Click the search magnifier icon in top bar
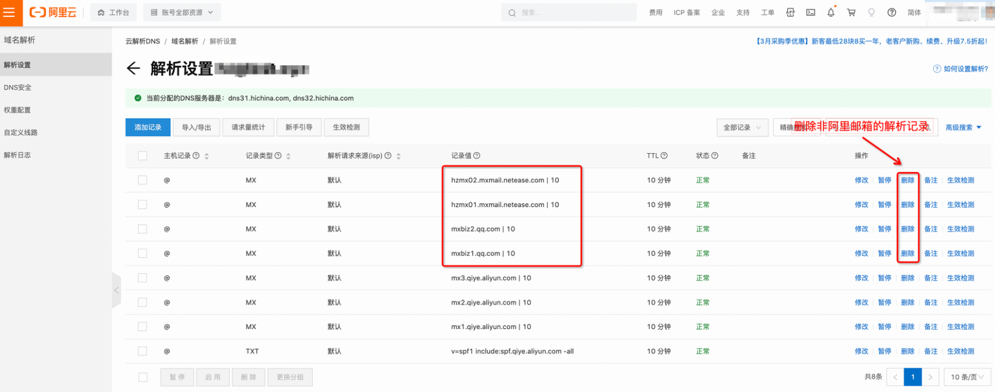Viewport: 995px width, 392px height. pos(512,13)
